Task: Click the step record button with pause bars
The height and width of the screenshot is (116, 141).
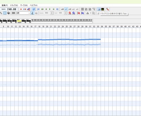Action: (x=25, y=9)
